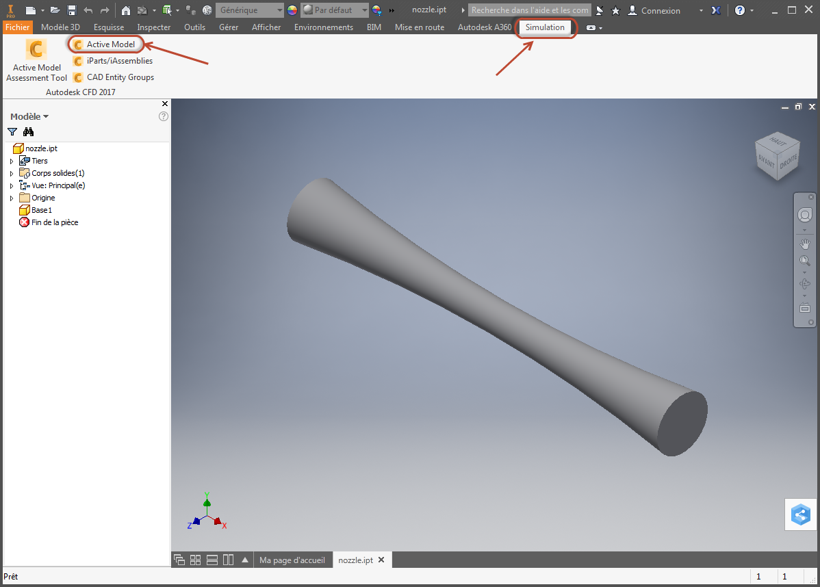Open the selection filter dropdown arrow
This screenshot has height=587, width=820.
(178, 10)
